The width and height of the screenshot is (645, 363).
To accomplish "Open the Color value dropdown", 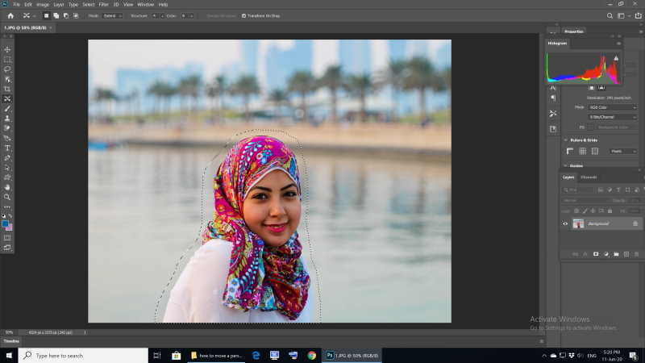I will (x=191, y=15).
